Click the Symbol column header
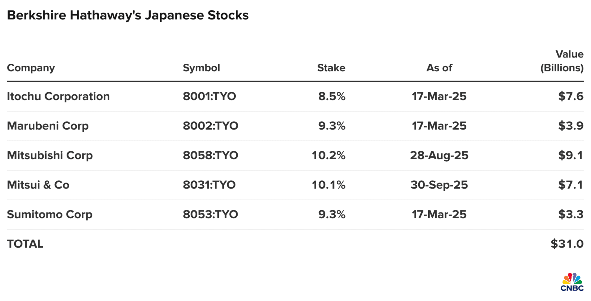This screenshot has height=301, width=591. [x=201, y=68]
